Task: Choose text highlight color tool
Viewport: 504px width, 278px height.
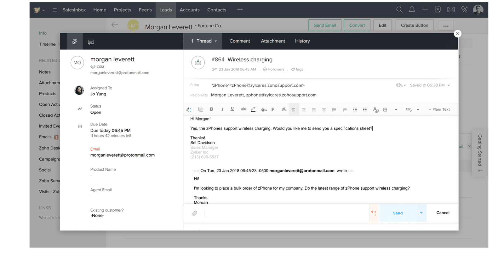Action: point(253,109)
